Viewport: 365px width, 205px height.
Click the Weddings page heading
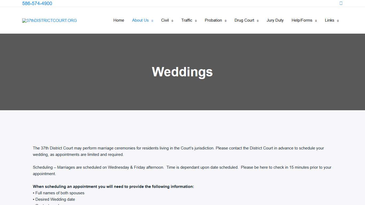pos(182,72)
